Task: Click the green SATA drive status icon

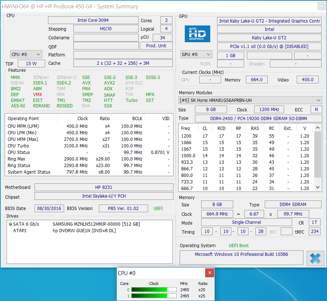Action: point(10,224)
